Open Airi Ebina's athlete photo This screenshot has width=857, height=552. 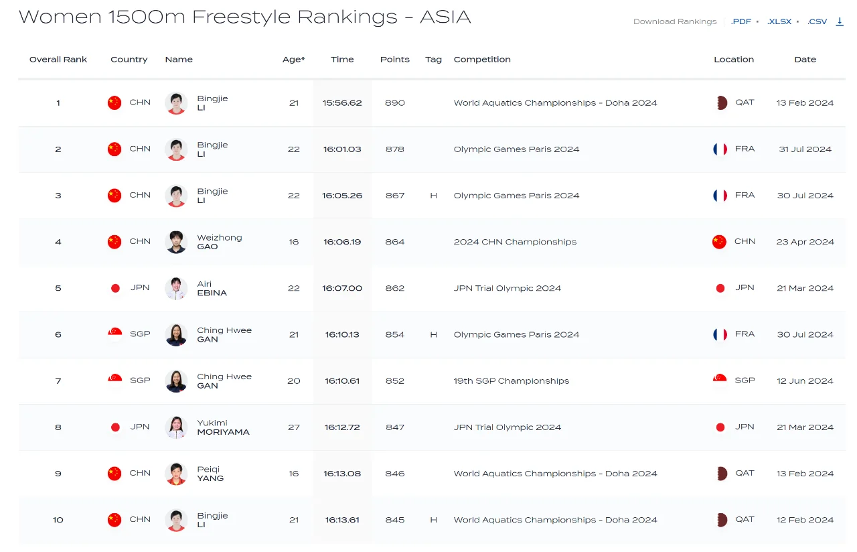click(176, 288)
